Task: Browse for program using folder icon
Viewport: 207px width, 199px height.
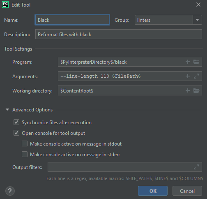Action: [196, 62]
